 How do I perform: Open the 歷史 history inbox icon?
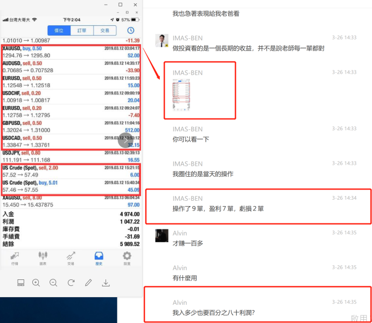pyautogui.click(x=99, y=258)
